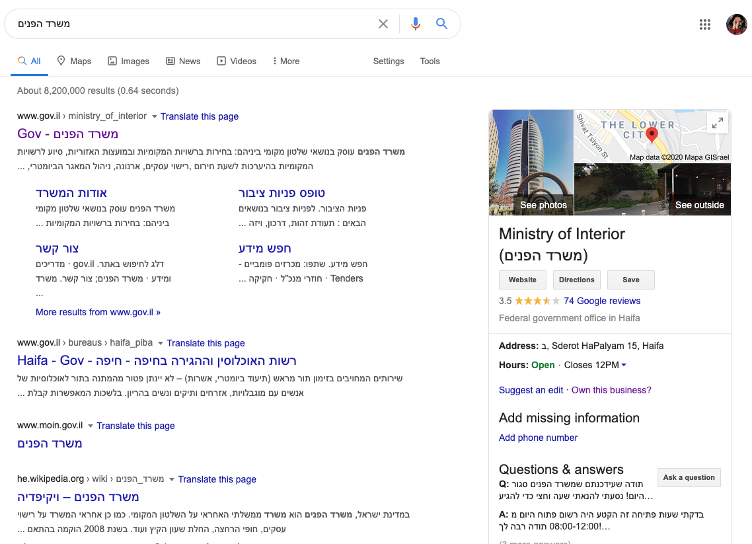
Task: Clear the search box with the X icon
Action: [x=383, y=24]
